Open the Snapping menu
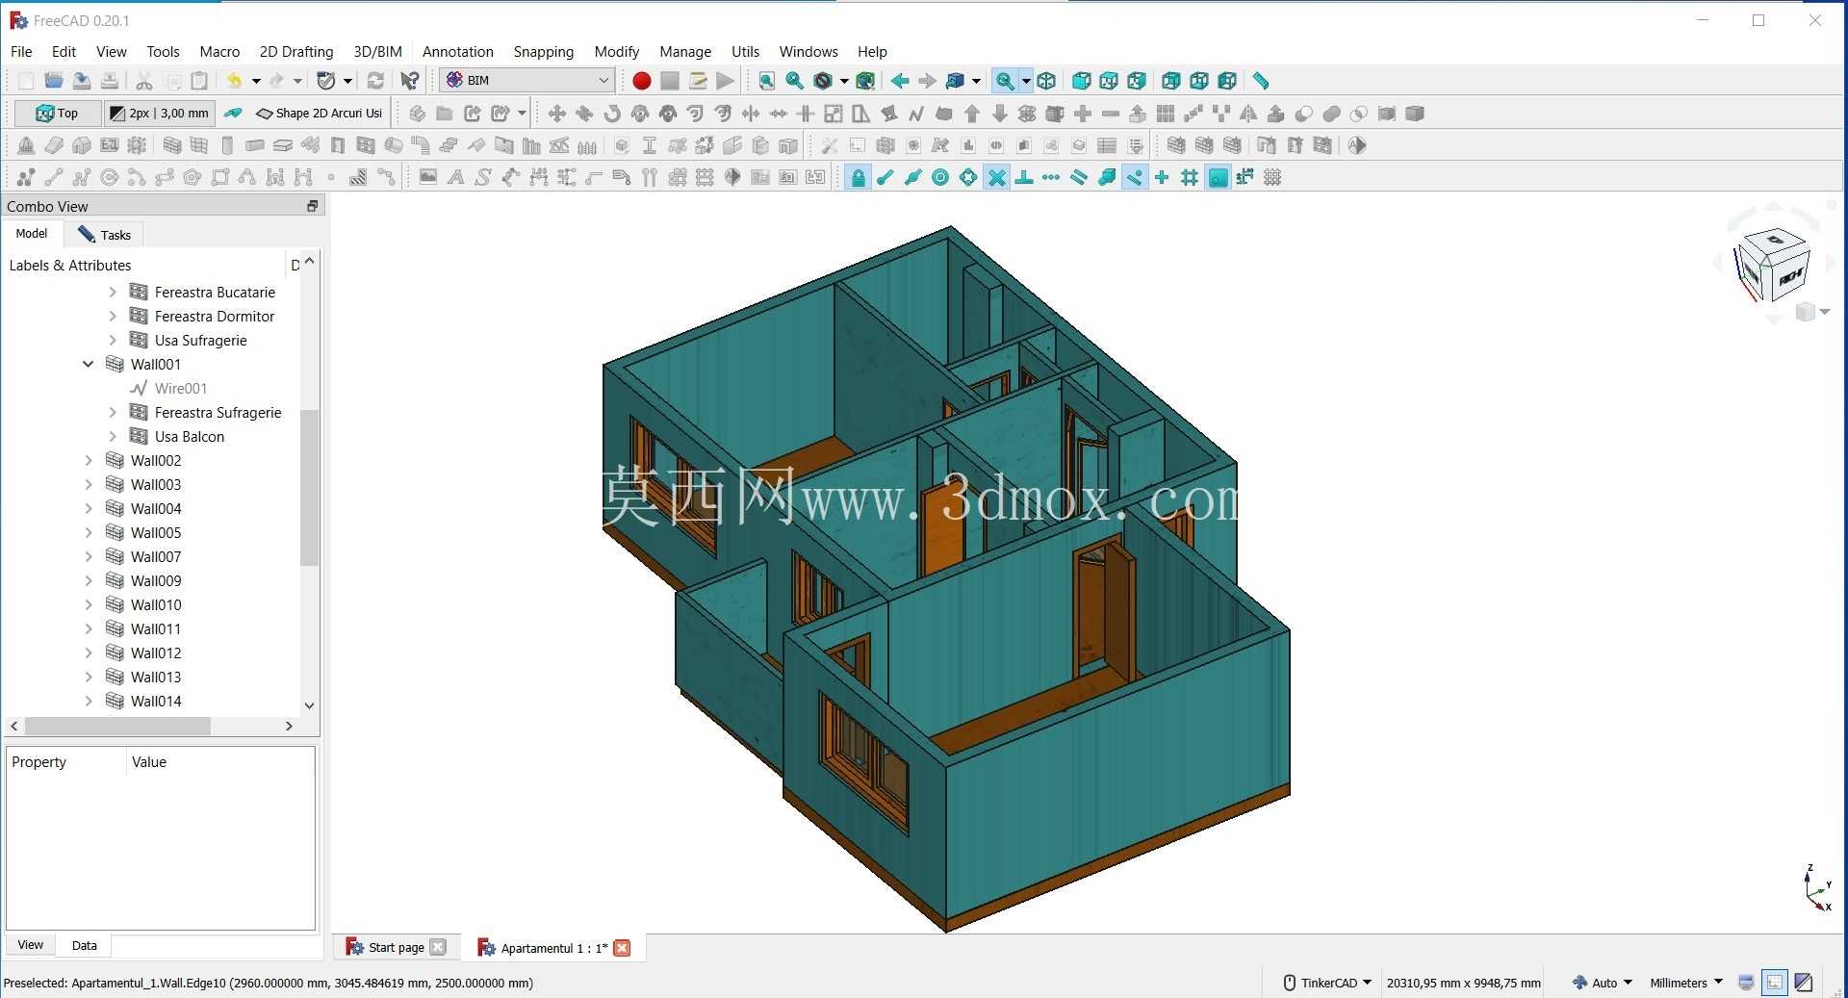Image resolution: width=1848 pixels, height=998 pixels. click(x=543, y=52)
